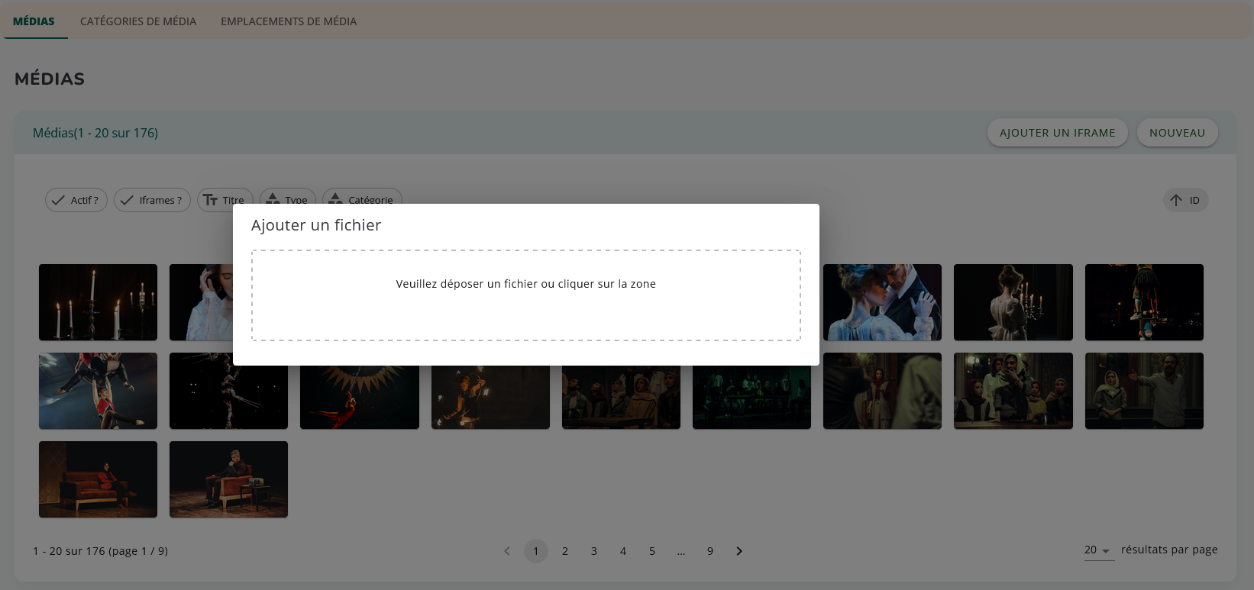The width and height of the screenshot is (1254, 590).
Task: Open the Titre filter chip
Action: (225, 201)
